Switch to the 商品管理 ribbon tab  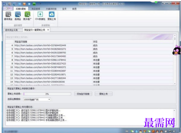(36, 9)
